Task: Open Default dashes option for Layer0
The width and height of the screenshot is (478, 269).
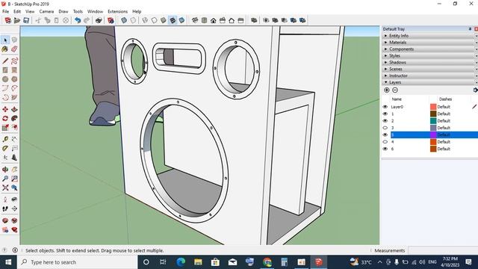Action: coord(444,107)
